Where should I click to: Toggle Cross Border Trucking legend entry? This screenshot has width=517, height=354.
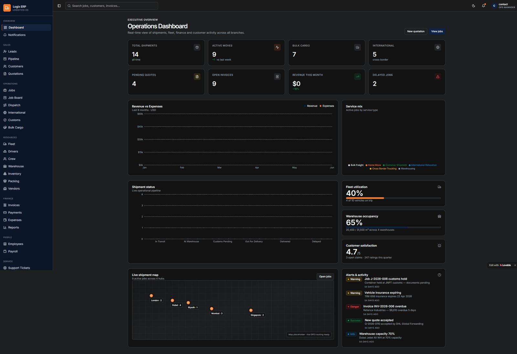click(383, 169)
